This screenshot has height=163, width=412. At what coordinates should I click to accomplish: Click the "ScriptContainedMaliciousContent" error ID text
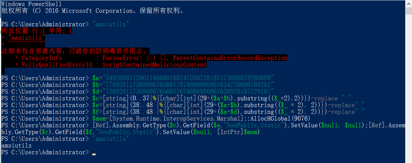pyautogui.click(x=154, y=65)
